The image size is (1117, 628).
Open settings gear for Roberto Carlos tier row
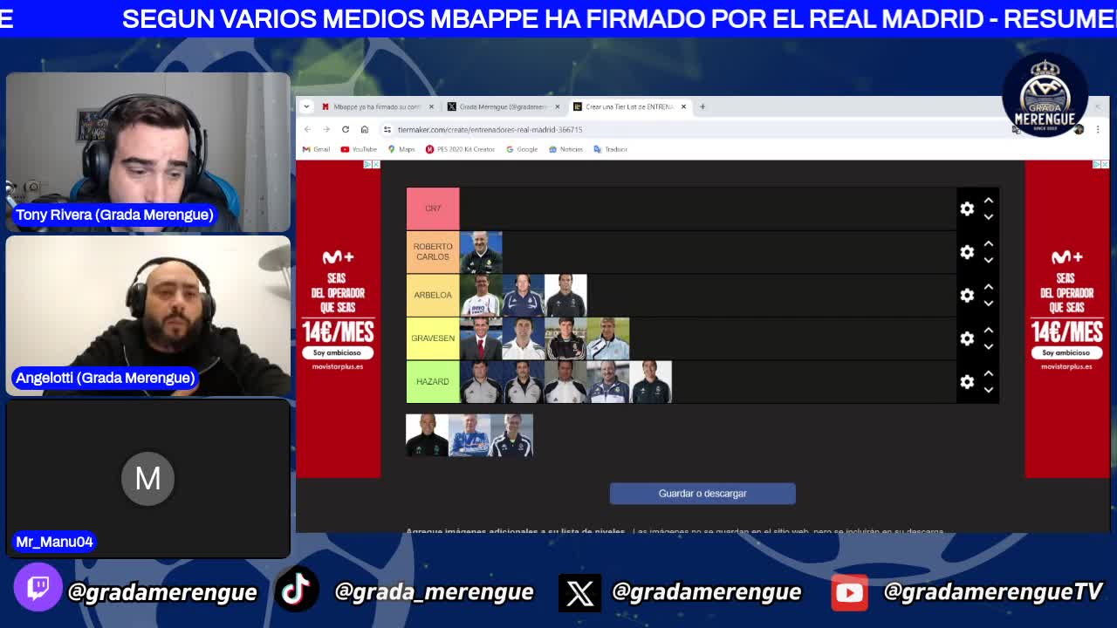coord(967,252)
